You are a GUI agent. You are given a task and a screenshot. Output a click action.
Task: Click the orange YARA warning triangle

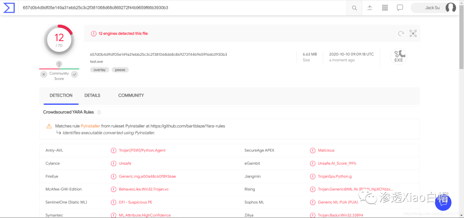[x=49, y=126]
